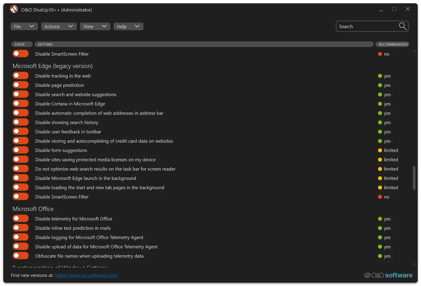
Task: Click the magnifying glass search icon
Action: click(x=402, y=26)
